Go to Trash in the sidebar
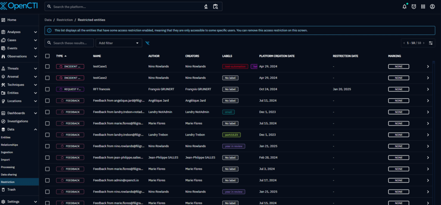The width and height of the screenshot is (441, 205). coord(12,189)
